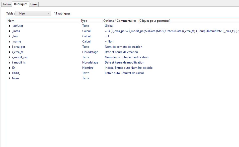Click the reorder handle icon beside Nom field

point(9,78)
